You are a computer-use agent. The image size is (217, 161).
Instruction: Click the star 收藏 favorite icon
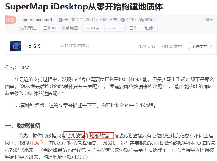coord(141,20)
